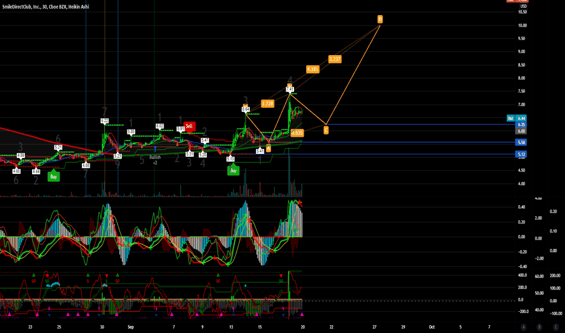Click the 5.31 pivot low label
The width and height of the screenshot is (565, 333).
pyautogui.click(x=190, y=154)
